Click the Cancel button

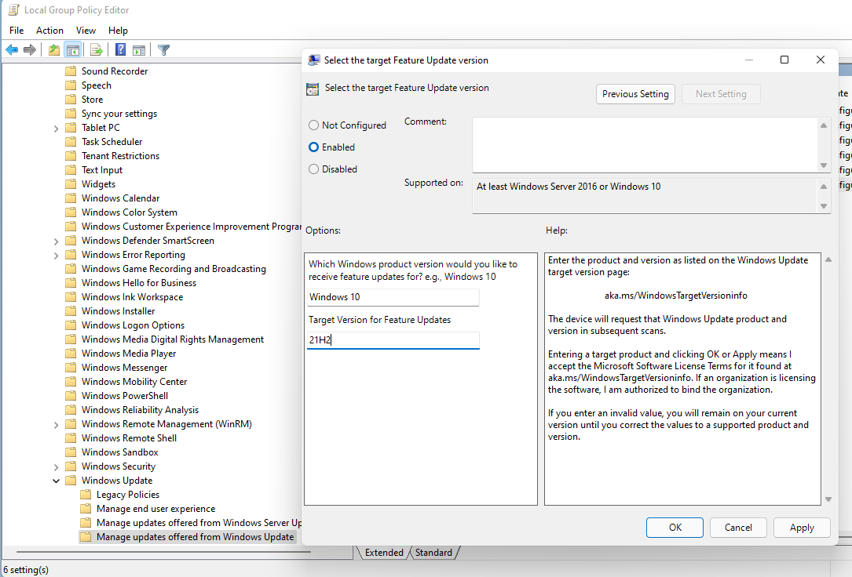(738, 527)
